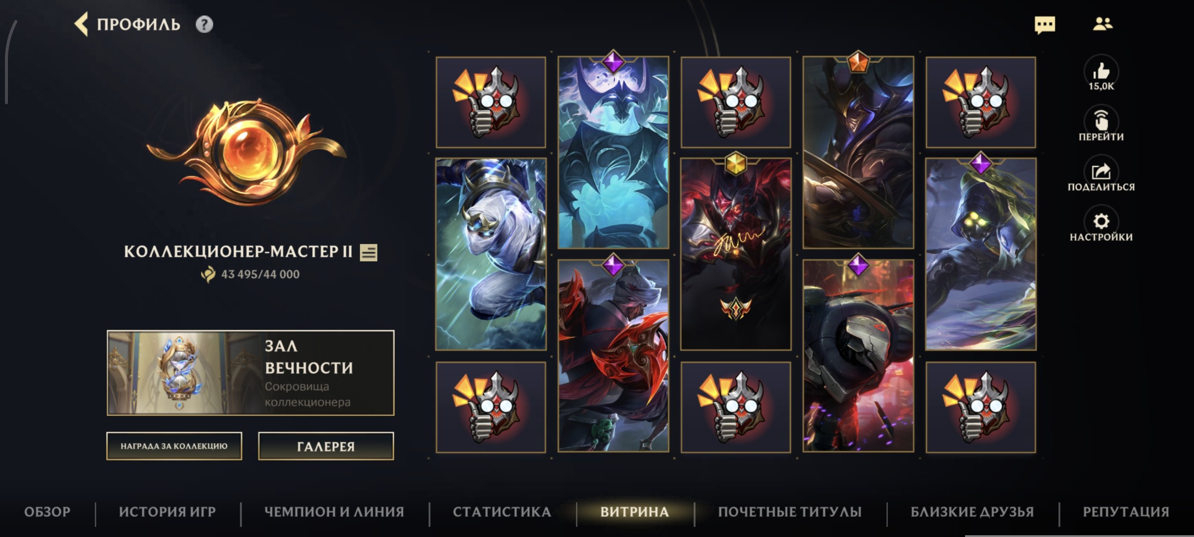
Task: Click the Поделиться share icon
Action: 1101,172
